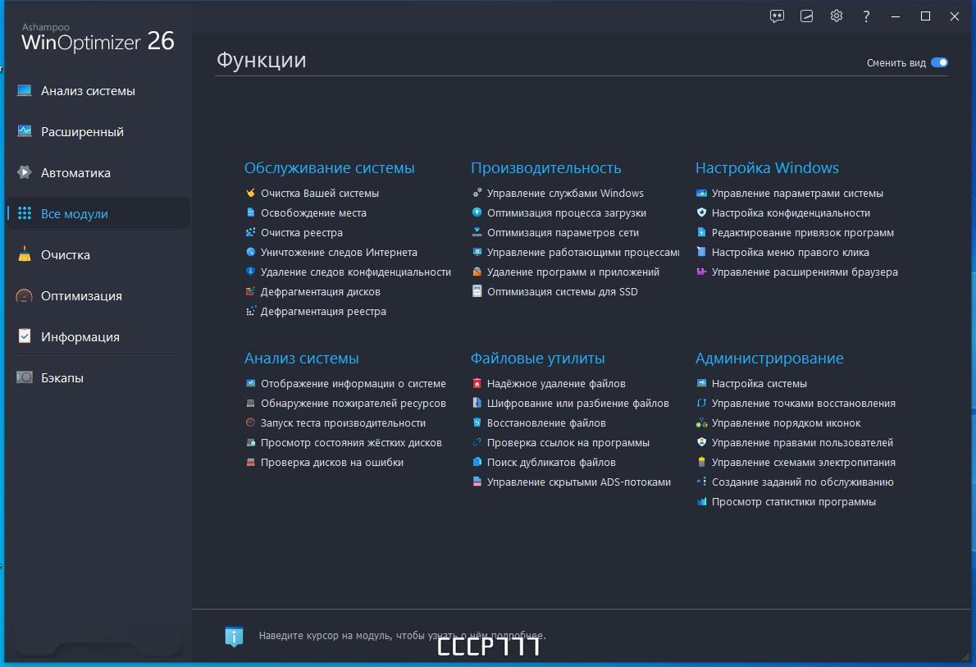
Task: Click Надёжное удаление файлов red icon
Action: coord(477,383)
